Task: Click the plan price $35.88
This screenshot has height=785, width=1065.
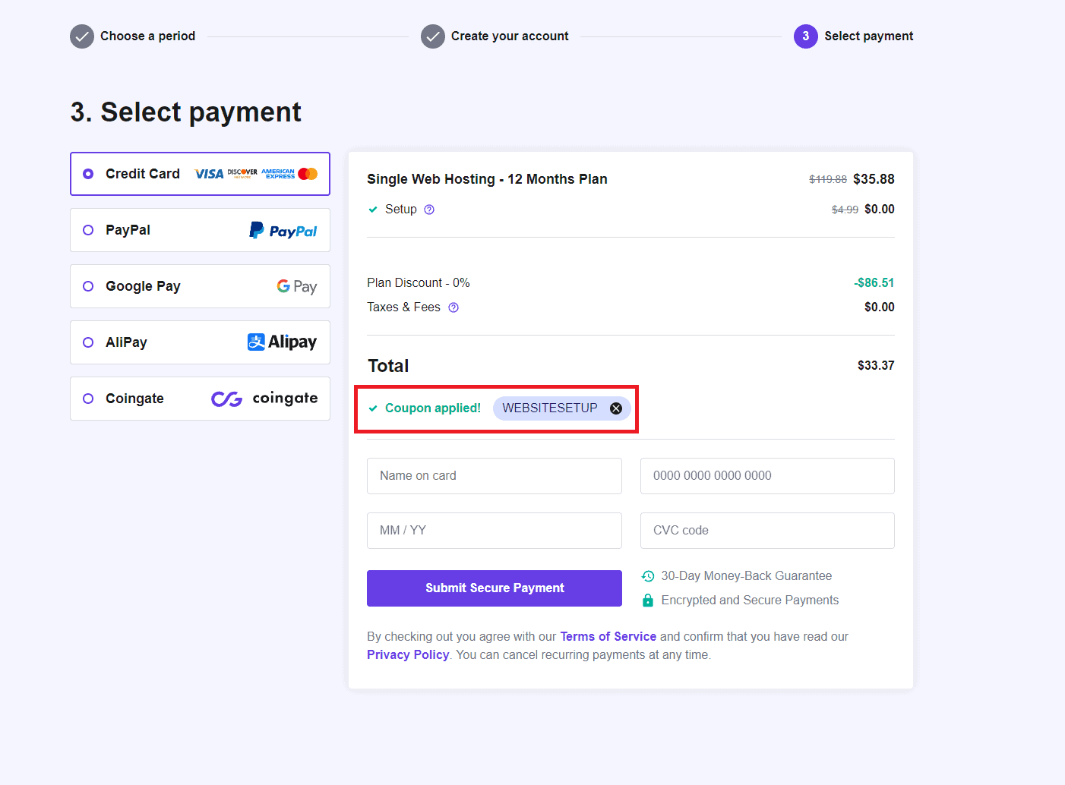Action: 874,179
